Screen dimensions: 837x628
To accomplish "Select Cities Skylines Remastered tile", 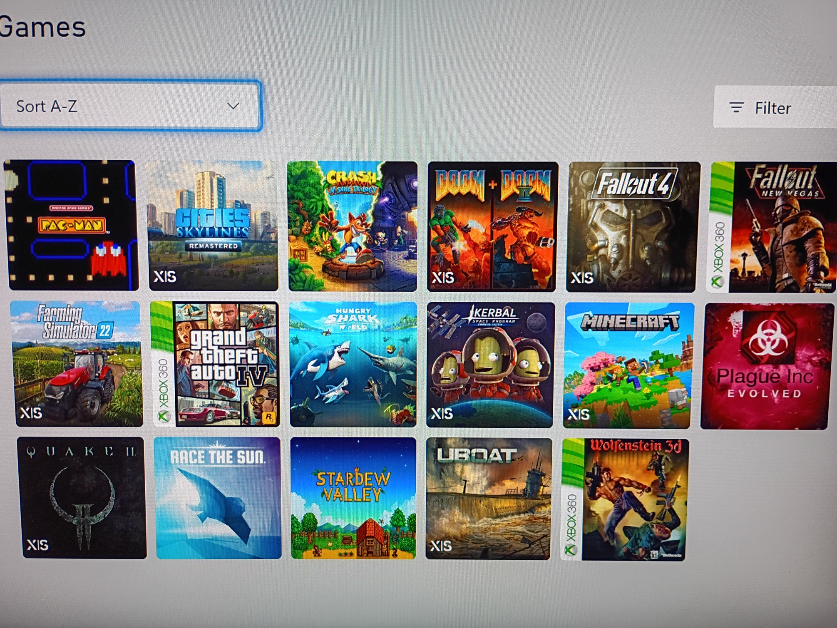I will [213, 226].
